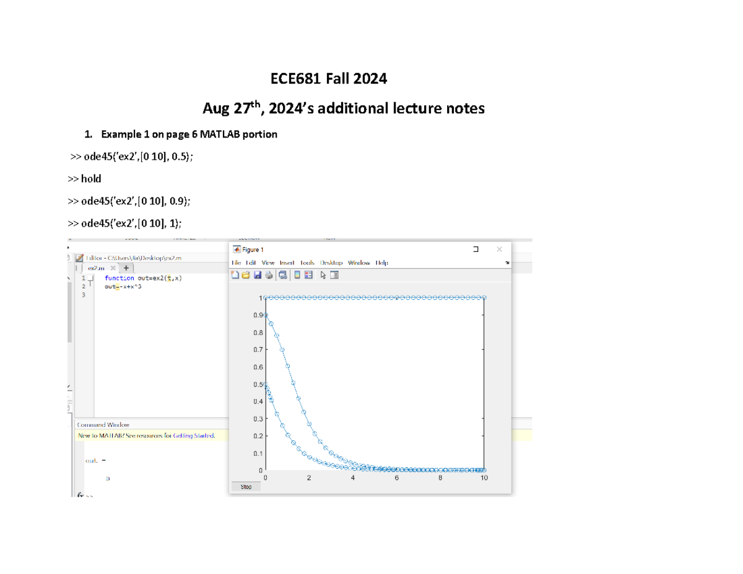The height and width of the screenshot is (574, 743).
Task: Print the figure using the Print icon
Action: pyautogui.click(x=267, y=276)
